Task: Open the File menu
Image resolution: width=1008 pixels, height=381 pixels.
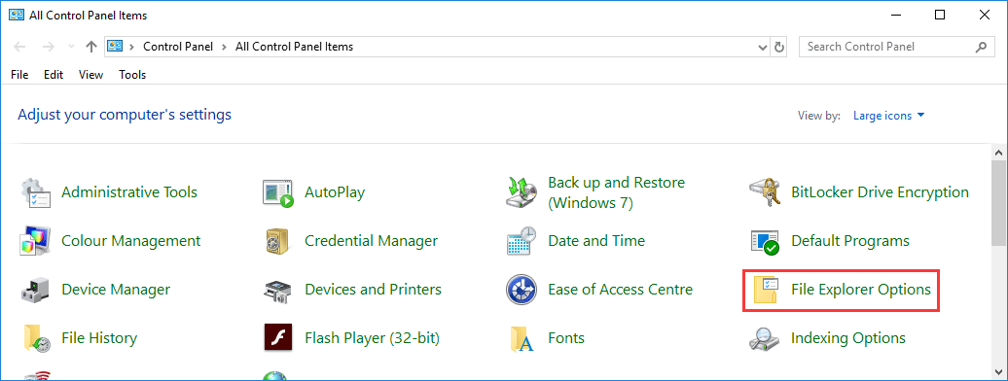Action: 19,75
